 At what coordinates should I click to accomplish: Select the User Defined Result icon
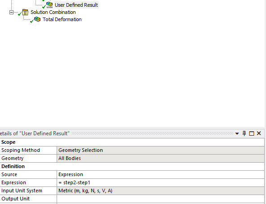point(49,5)
